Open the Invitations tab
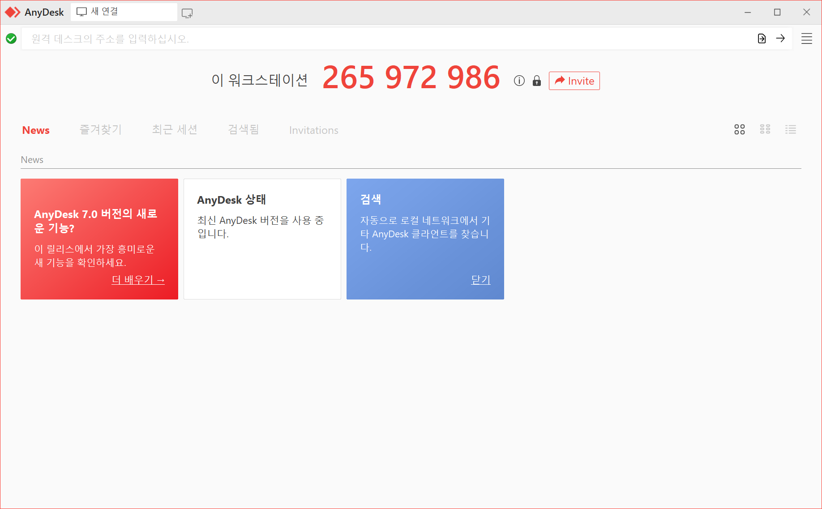This screenshot has width=822, height=509. [314, 130]
